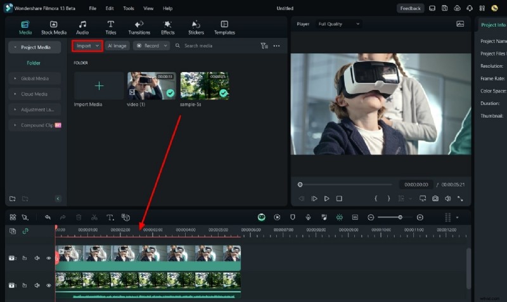
Task: Open the Transitions tab
Action: (139, 28)
